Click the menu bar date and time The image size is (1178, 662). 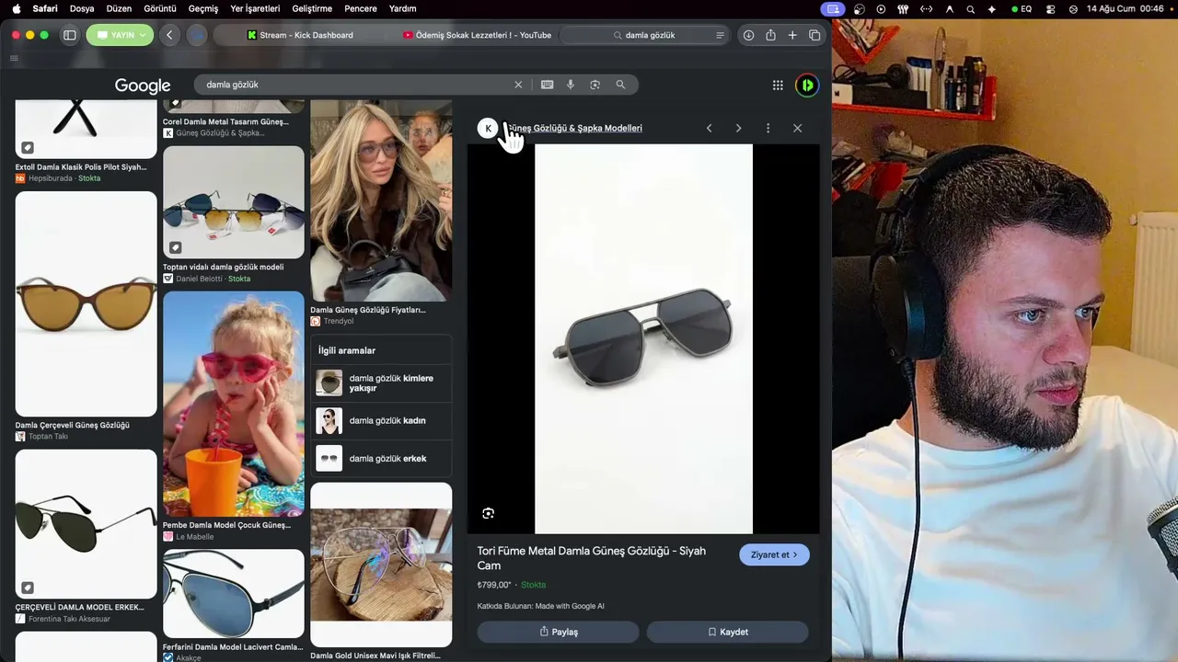coord(1126,8)
